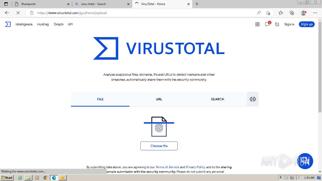Viewport: 322px width, 181px height.
Task: Open the Favorites list icon
Action: 281,13
